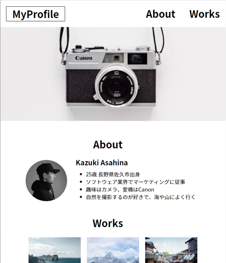Click the Canon brand logo on camera
226x263 pixels.
coord(84,58)
